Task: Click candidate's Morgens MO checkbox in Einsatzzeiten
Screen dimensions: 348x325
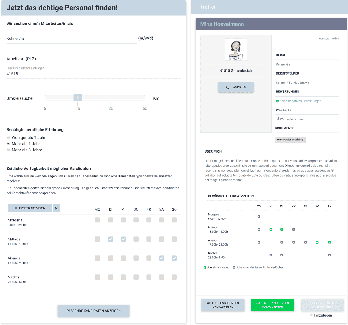Action: [259, 216]
